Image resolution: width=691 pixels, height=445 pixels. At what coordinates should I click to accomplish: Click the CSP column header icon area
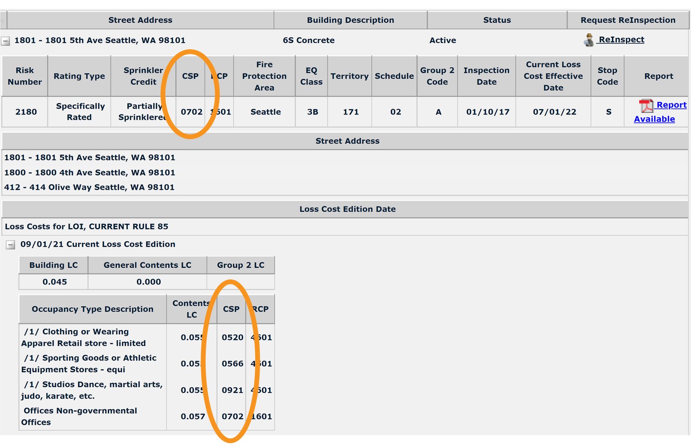[x=190, y=76]
